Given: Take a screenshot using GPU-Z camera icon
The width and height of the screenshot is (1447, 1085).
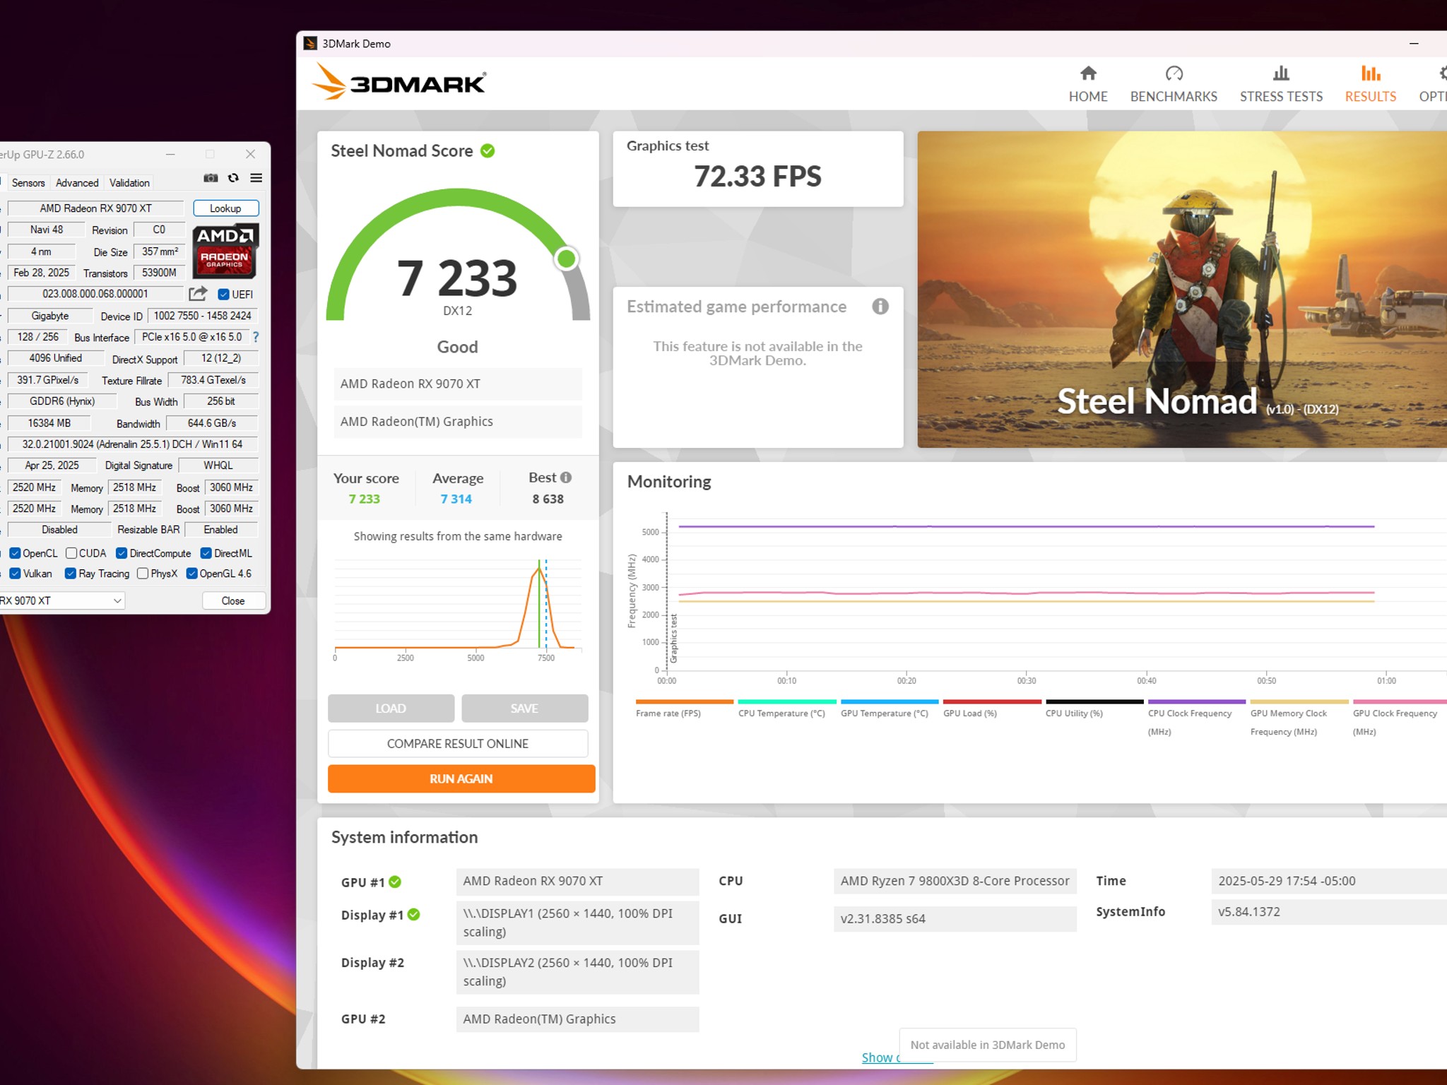Looking at the screenshot, I should tap(211, 178).
